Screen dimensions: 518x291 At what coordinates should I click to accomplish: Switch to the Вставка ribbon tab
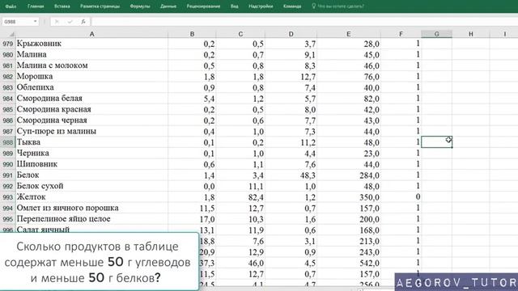click(x=62, y=6)
